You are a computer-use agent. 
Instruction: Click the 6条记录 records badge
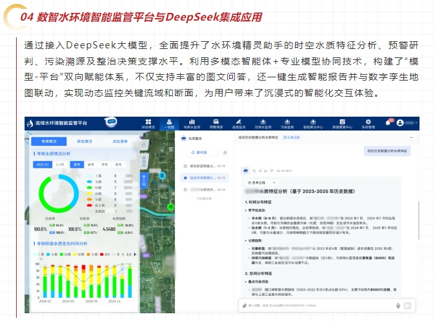(x=292, y=137)
